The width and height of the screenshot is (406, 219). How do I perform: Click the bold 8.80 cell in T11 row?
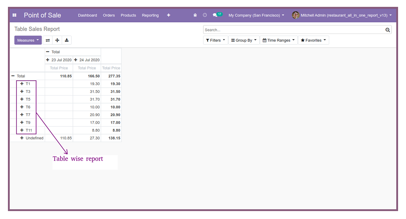(111, 130)
